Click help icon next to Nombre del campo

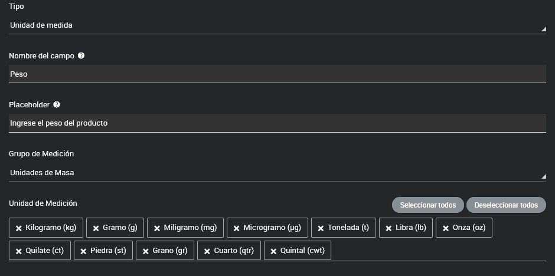(81, 56)
